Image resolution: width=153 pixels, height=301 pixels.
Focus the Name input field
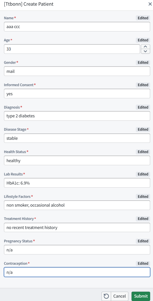77,27
